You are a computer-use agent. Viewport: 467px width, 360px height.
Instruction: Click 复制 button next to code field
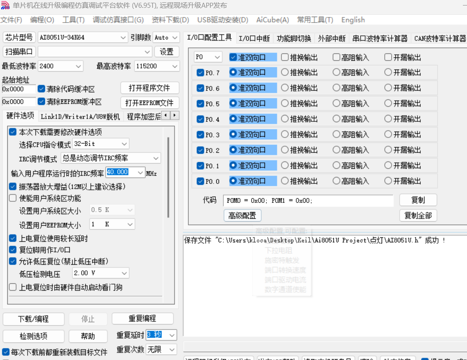point(418,200)
